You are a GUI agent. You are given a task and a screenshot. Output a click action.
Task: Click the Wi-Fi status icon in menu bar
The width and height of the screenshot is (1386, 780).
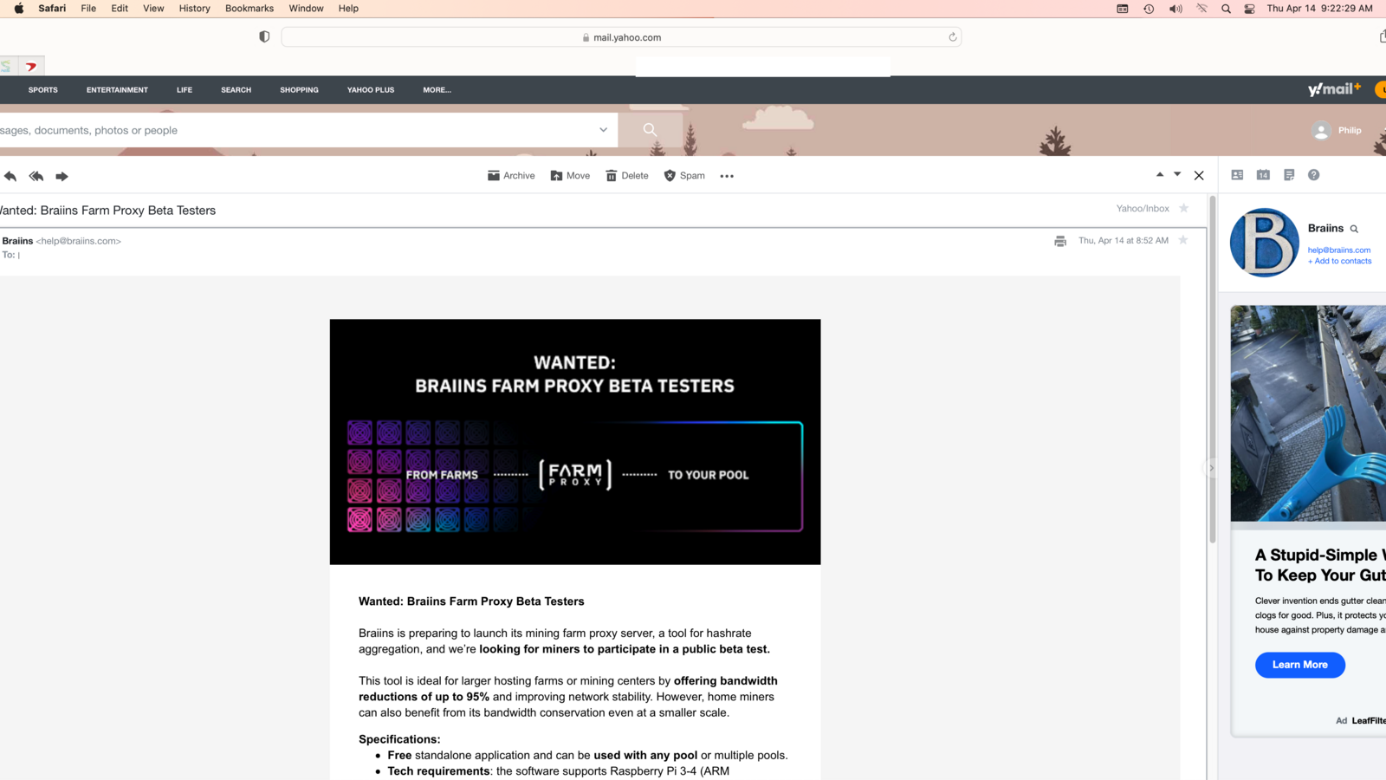coord(1201,9)
